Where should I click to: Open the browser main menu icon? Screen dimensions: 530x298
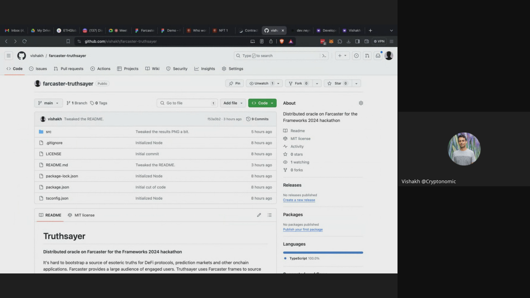pos(391,41)
